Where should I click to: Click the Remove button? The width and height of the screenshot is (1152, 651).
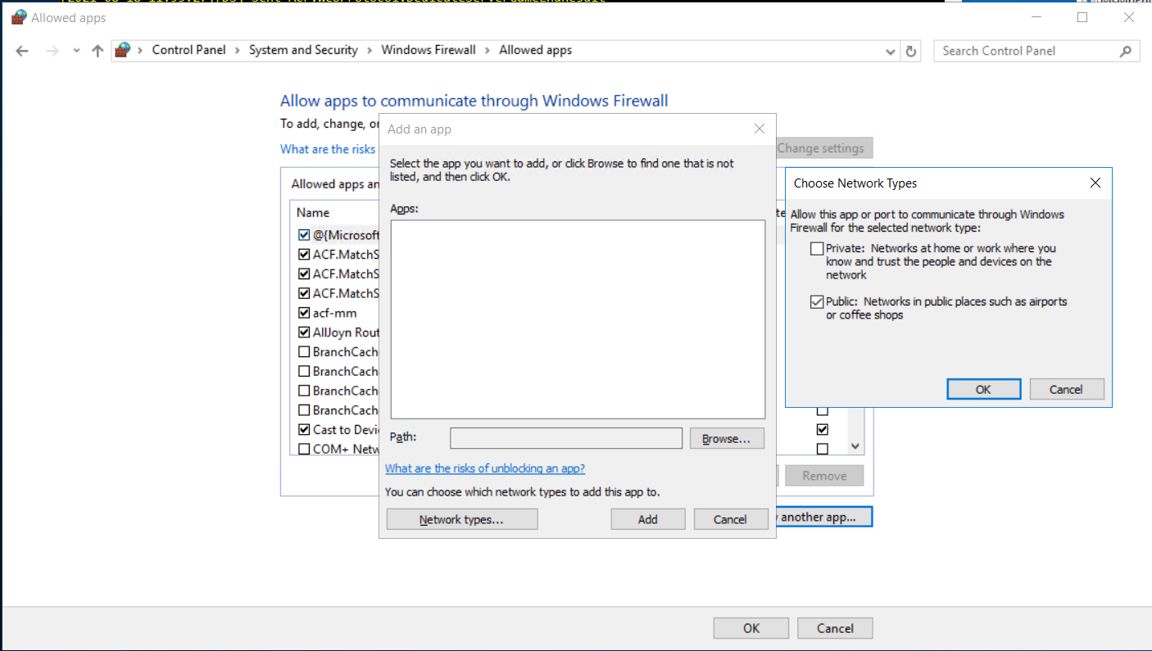tap(824, 476)
